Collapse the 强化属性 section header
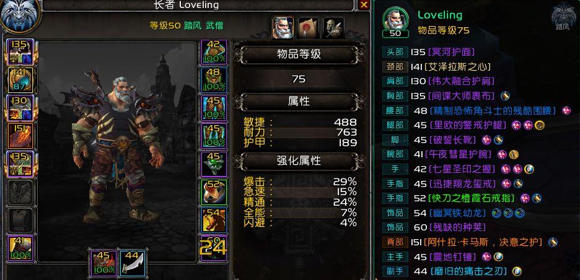Viewport: 580px width, 280px height. coord(299,161)
